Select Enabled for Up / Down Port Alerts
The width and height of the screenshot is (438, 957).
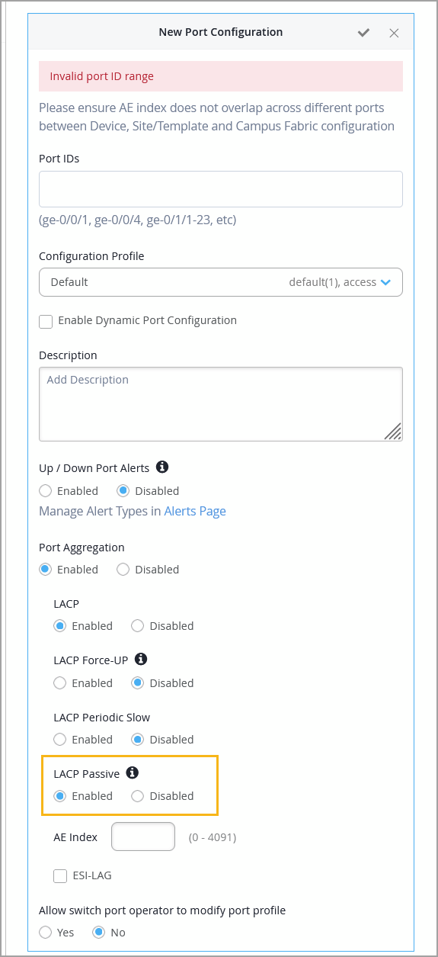point(46,491)
